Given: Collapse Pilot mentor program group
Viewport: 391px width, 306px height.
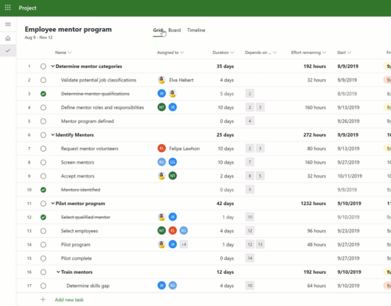Looking at the screenshot, I should [52, 203].
